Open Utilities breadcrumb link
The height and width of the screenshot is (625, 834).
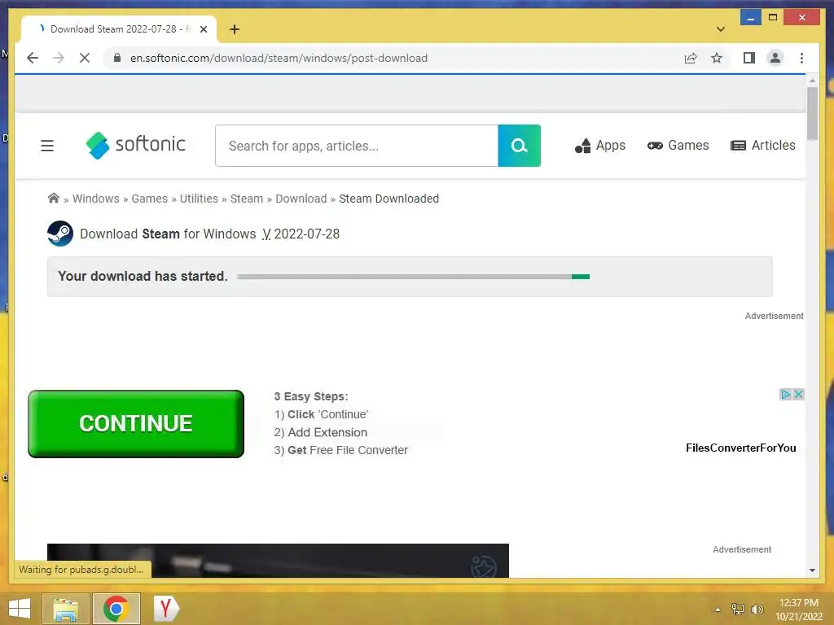199,199
